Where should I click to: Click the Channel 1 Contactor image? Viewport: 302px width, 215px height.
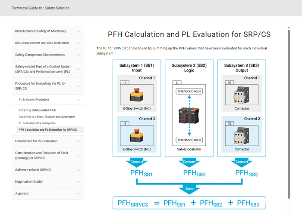(x=242, y=95)
